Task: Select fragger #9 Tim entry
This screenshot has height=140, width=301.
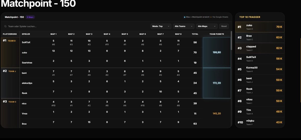Action: point(260,111)
